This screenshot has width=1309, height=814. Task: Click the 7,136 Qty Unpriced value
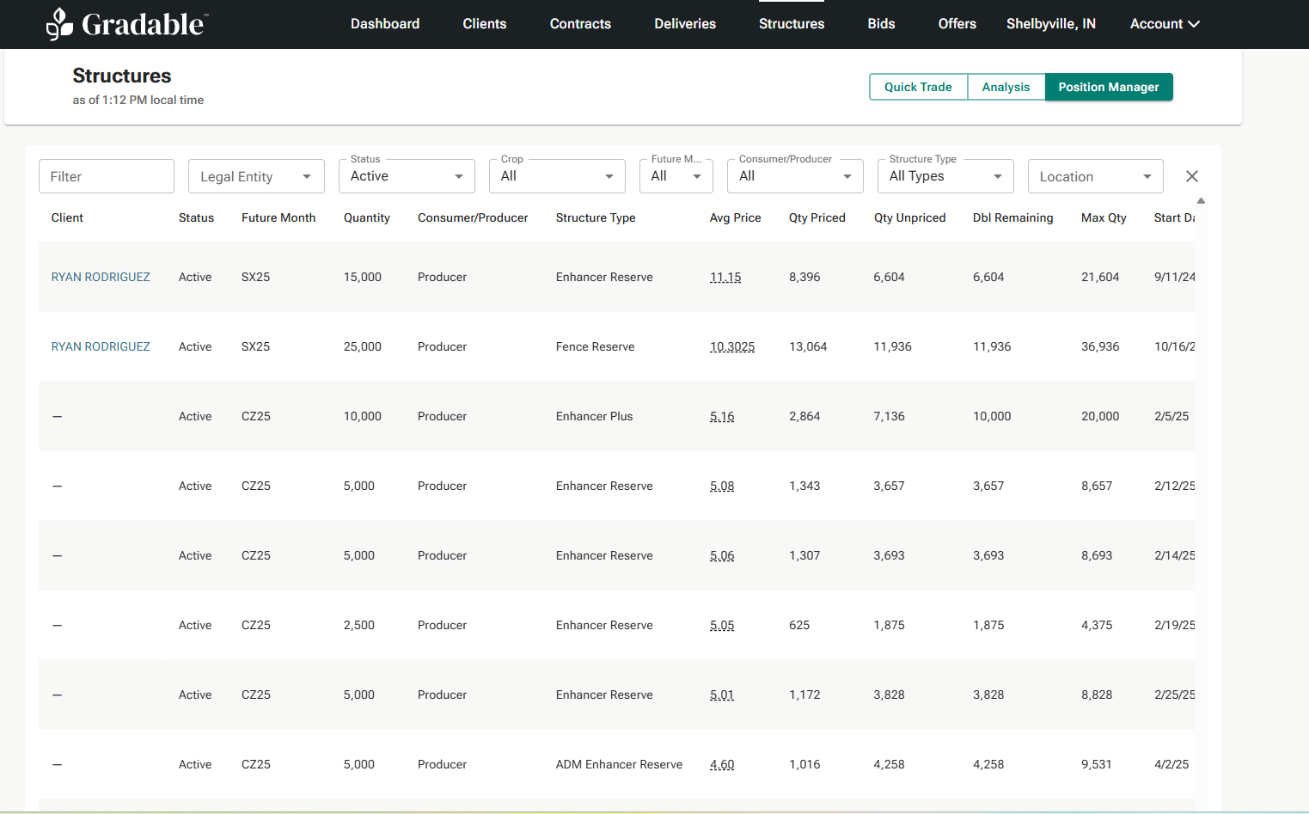pyautogui.click(x=889, y=416)
